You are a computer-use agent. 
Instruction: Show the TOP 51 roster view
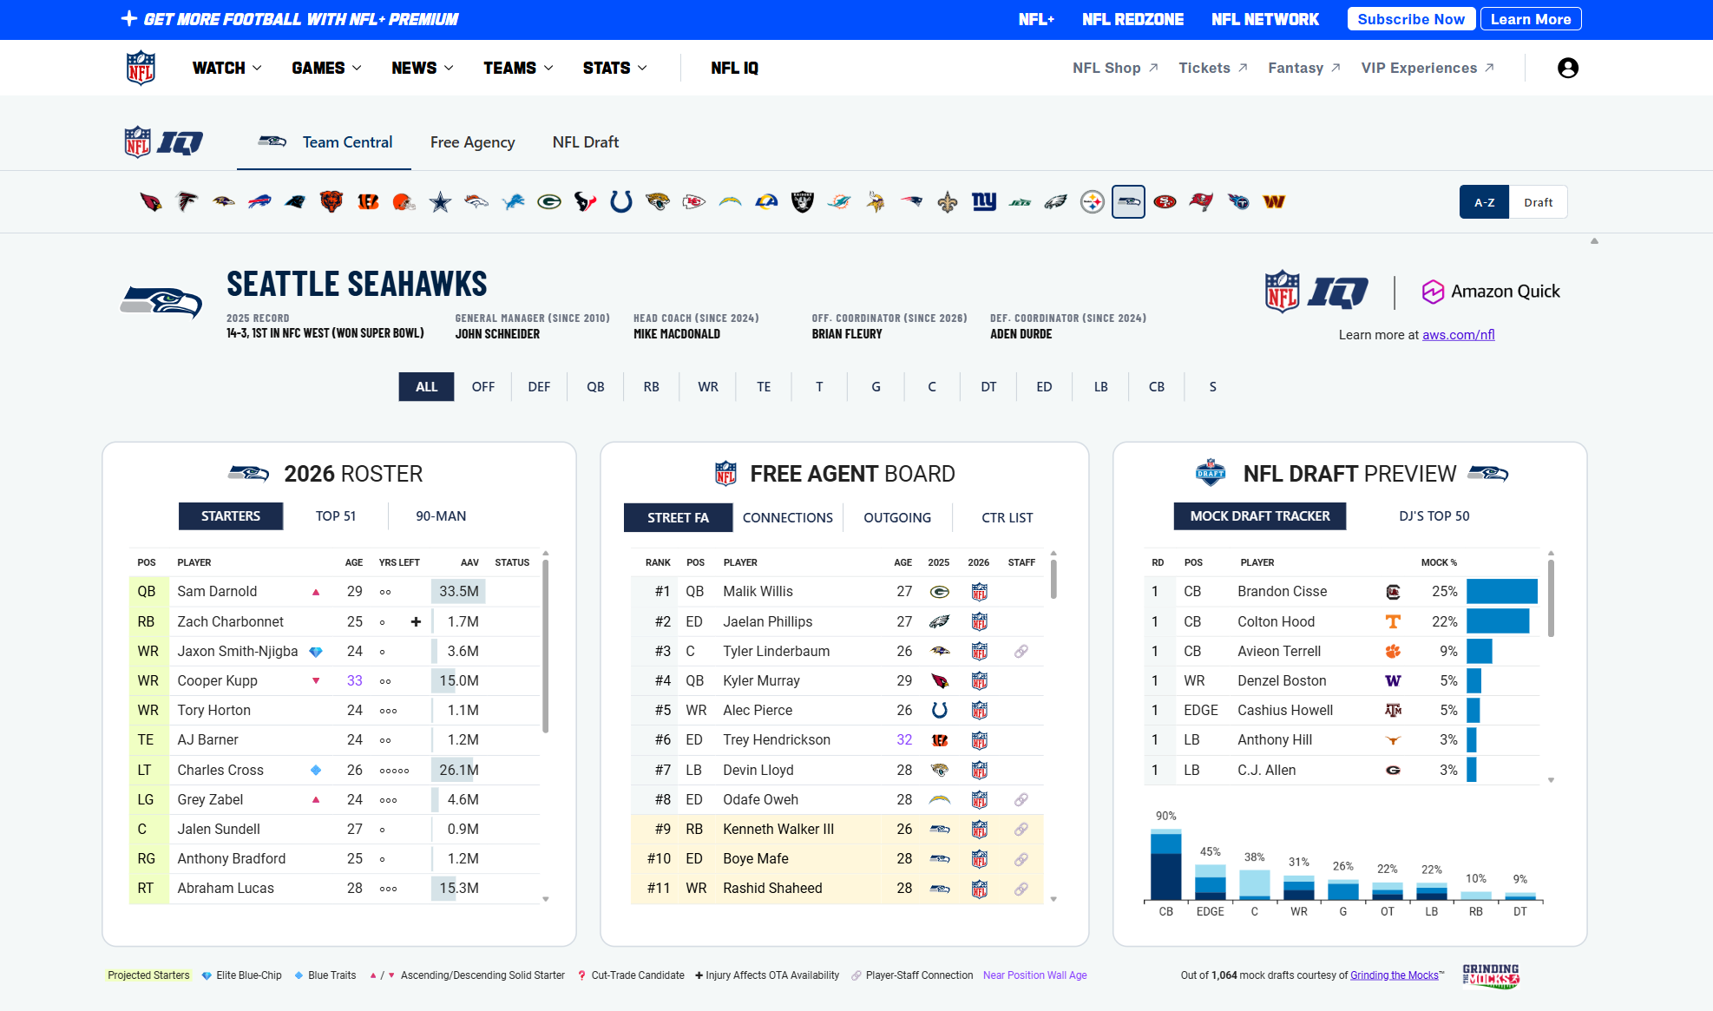pos(335,515)
